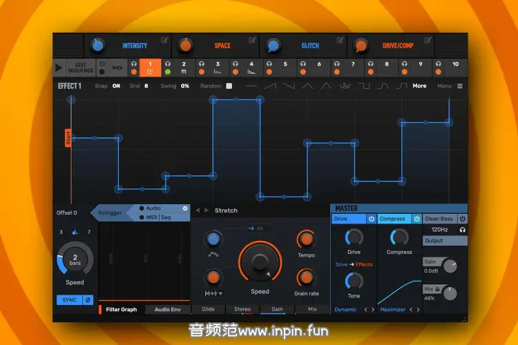This screenshot has height=345, width=518.
Task: Select forward arrow stretch direction
Action: click(251, 228)
